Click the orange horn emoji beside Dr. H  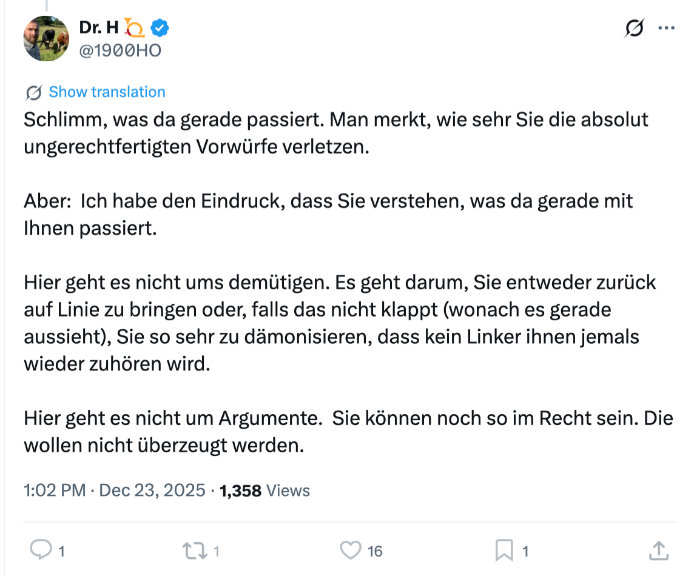[134, 27]
